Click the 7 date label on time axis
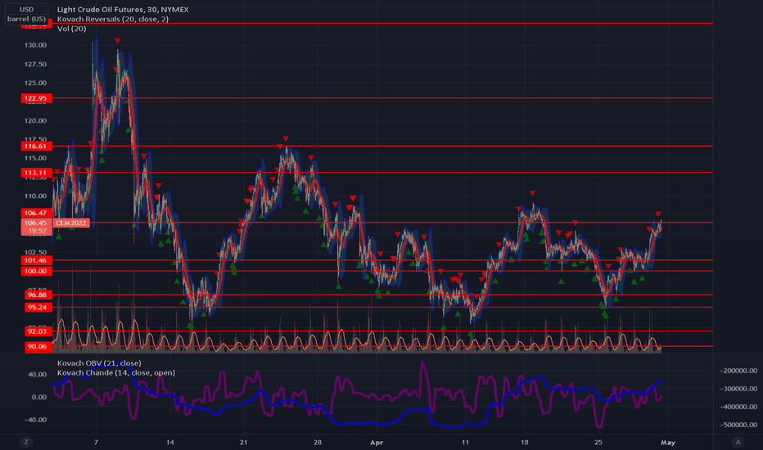The height and width of the screenshot is (450, 763). pyautogui.click(x=96, y=442)
